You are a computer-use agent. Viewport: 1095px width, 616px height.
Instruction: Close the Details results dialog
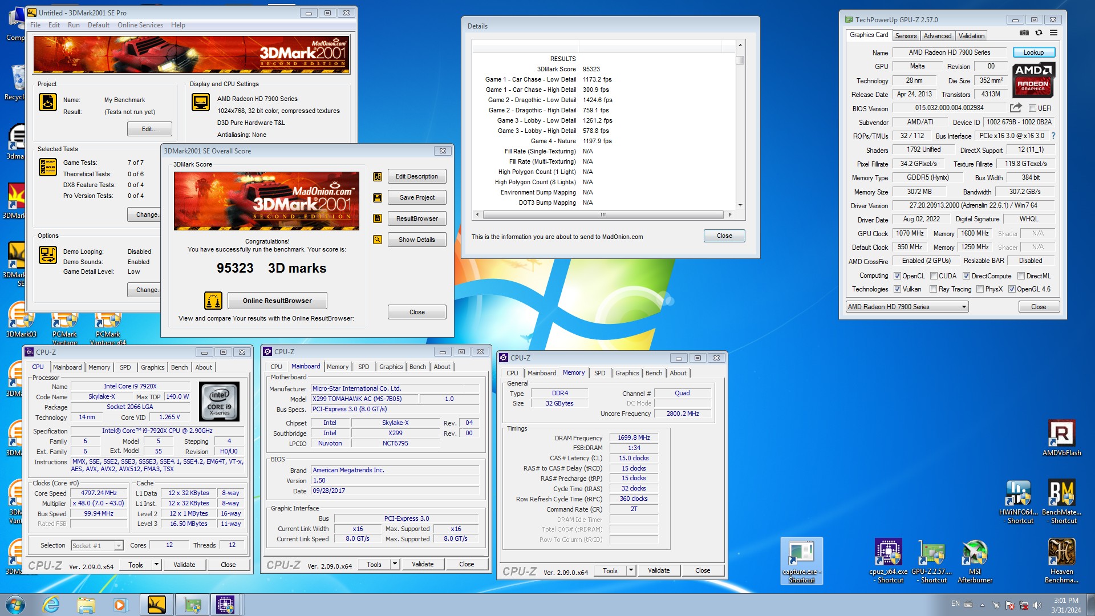coord(724,236)
